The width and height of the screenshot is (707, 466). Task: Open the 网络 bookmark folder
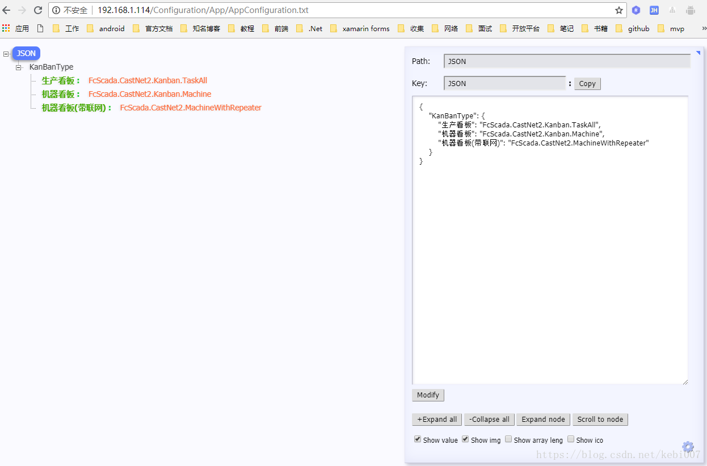click(x=445, y=28)
